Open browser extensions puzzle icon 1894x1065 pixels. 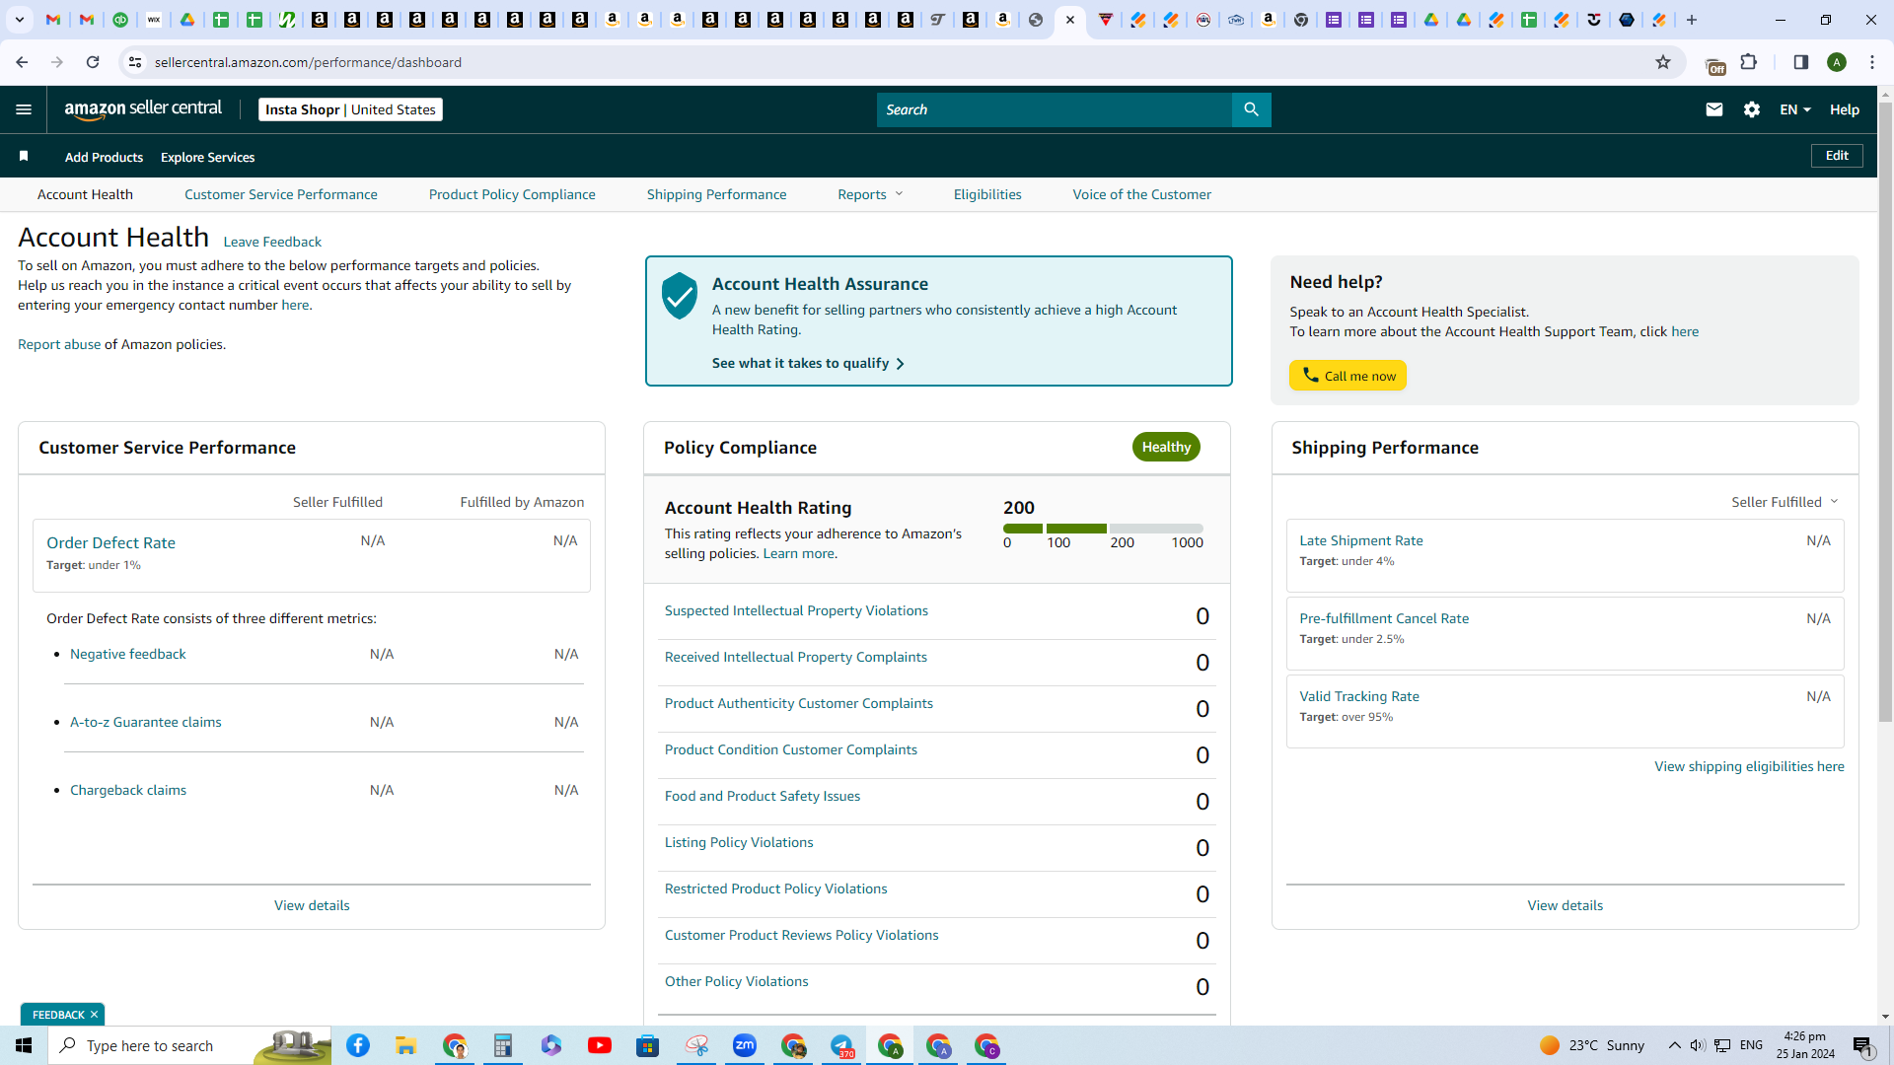click(x=1749, y=62)
